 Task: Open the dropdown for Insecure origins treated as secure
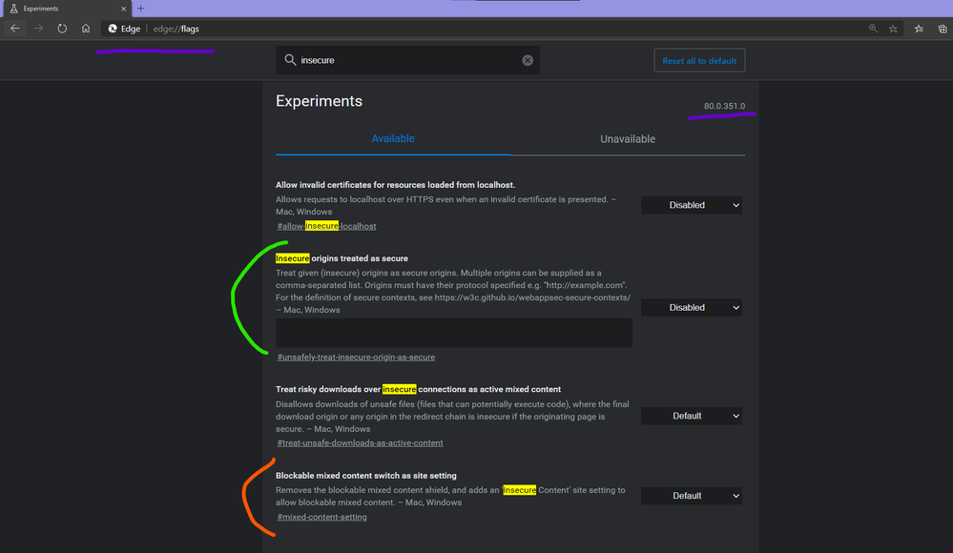tap(692, 308)
